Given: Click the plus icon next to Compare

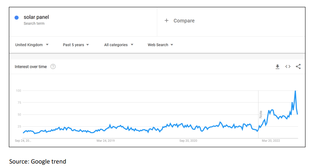Looking at the screenshot, I should [x=166, y=21].
